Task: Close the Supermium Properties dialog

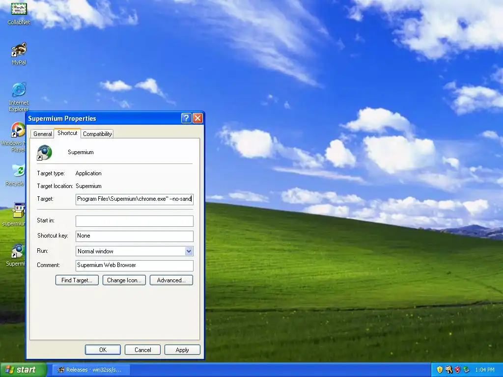Action: (x=197, y=118)
